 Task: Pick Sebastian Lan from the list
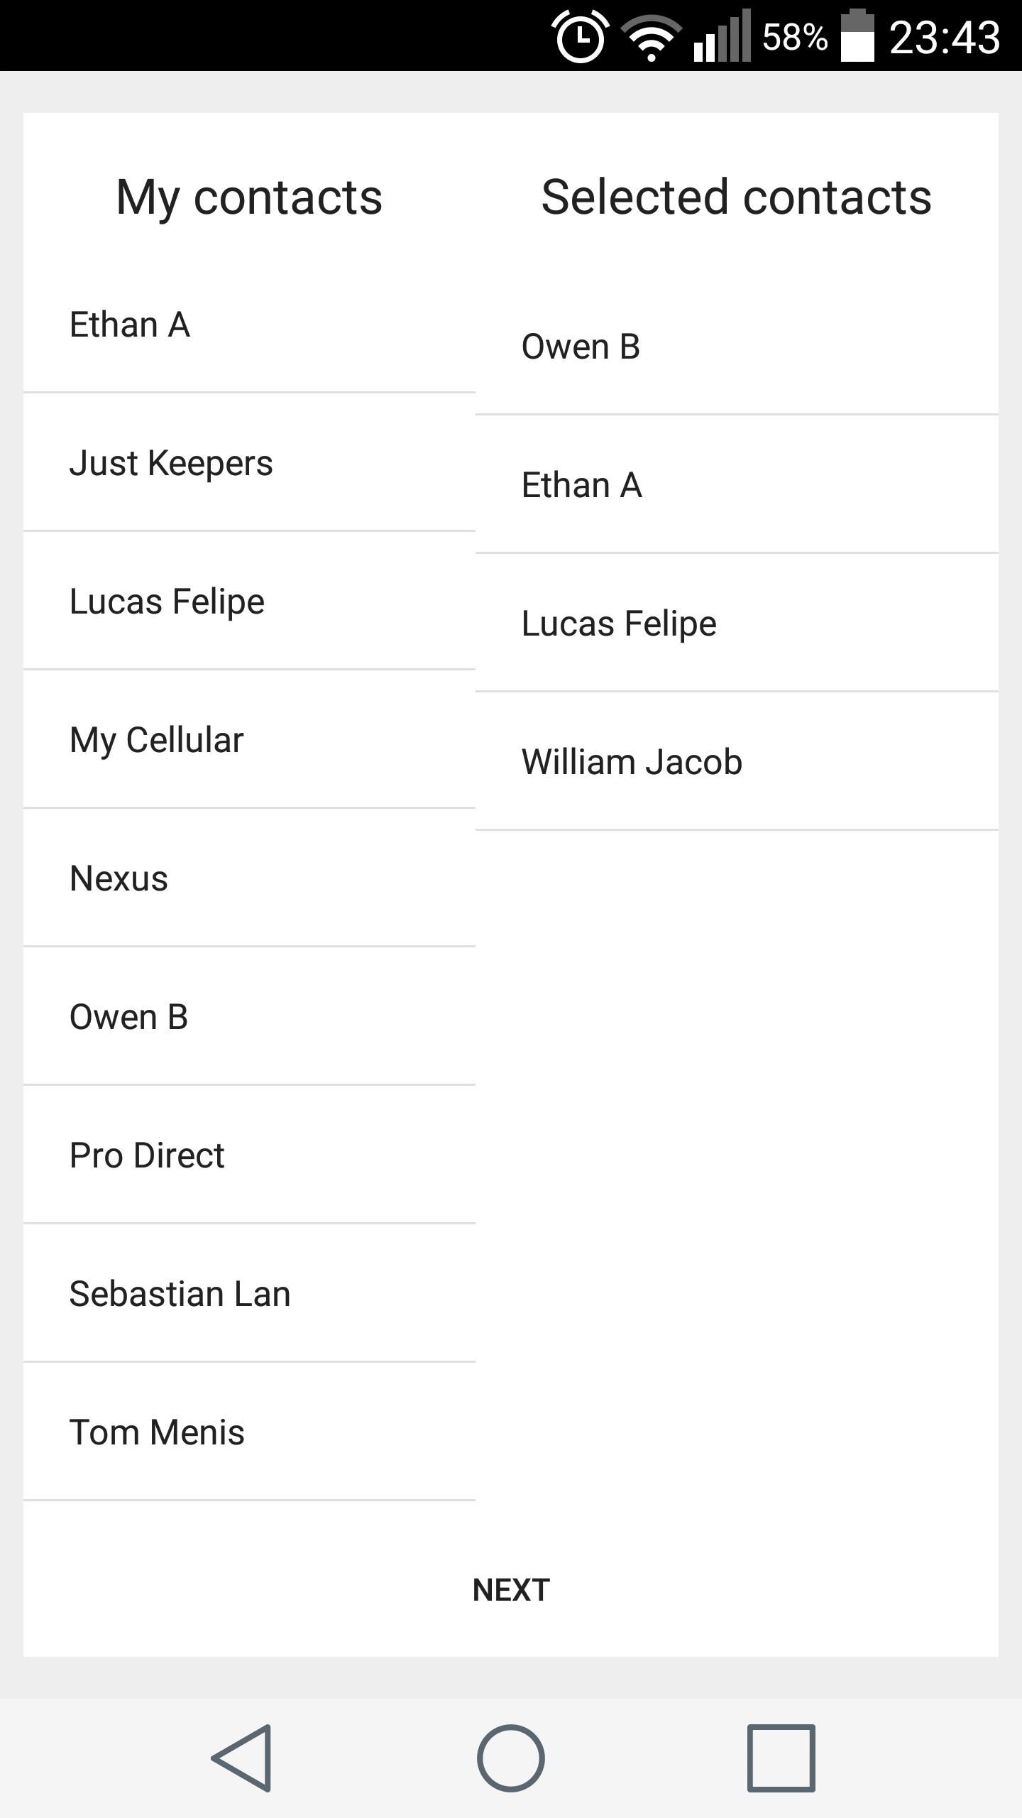248,1294
